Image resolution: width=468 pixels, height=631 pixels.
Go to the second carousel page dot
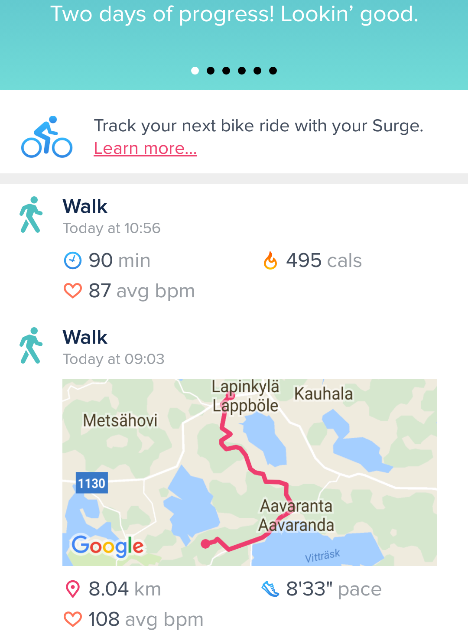point(211,71)
